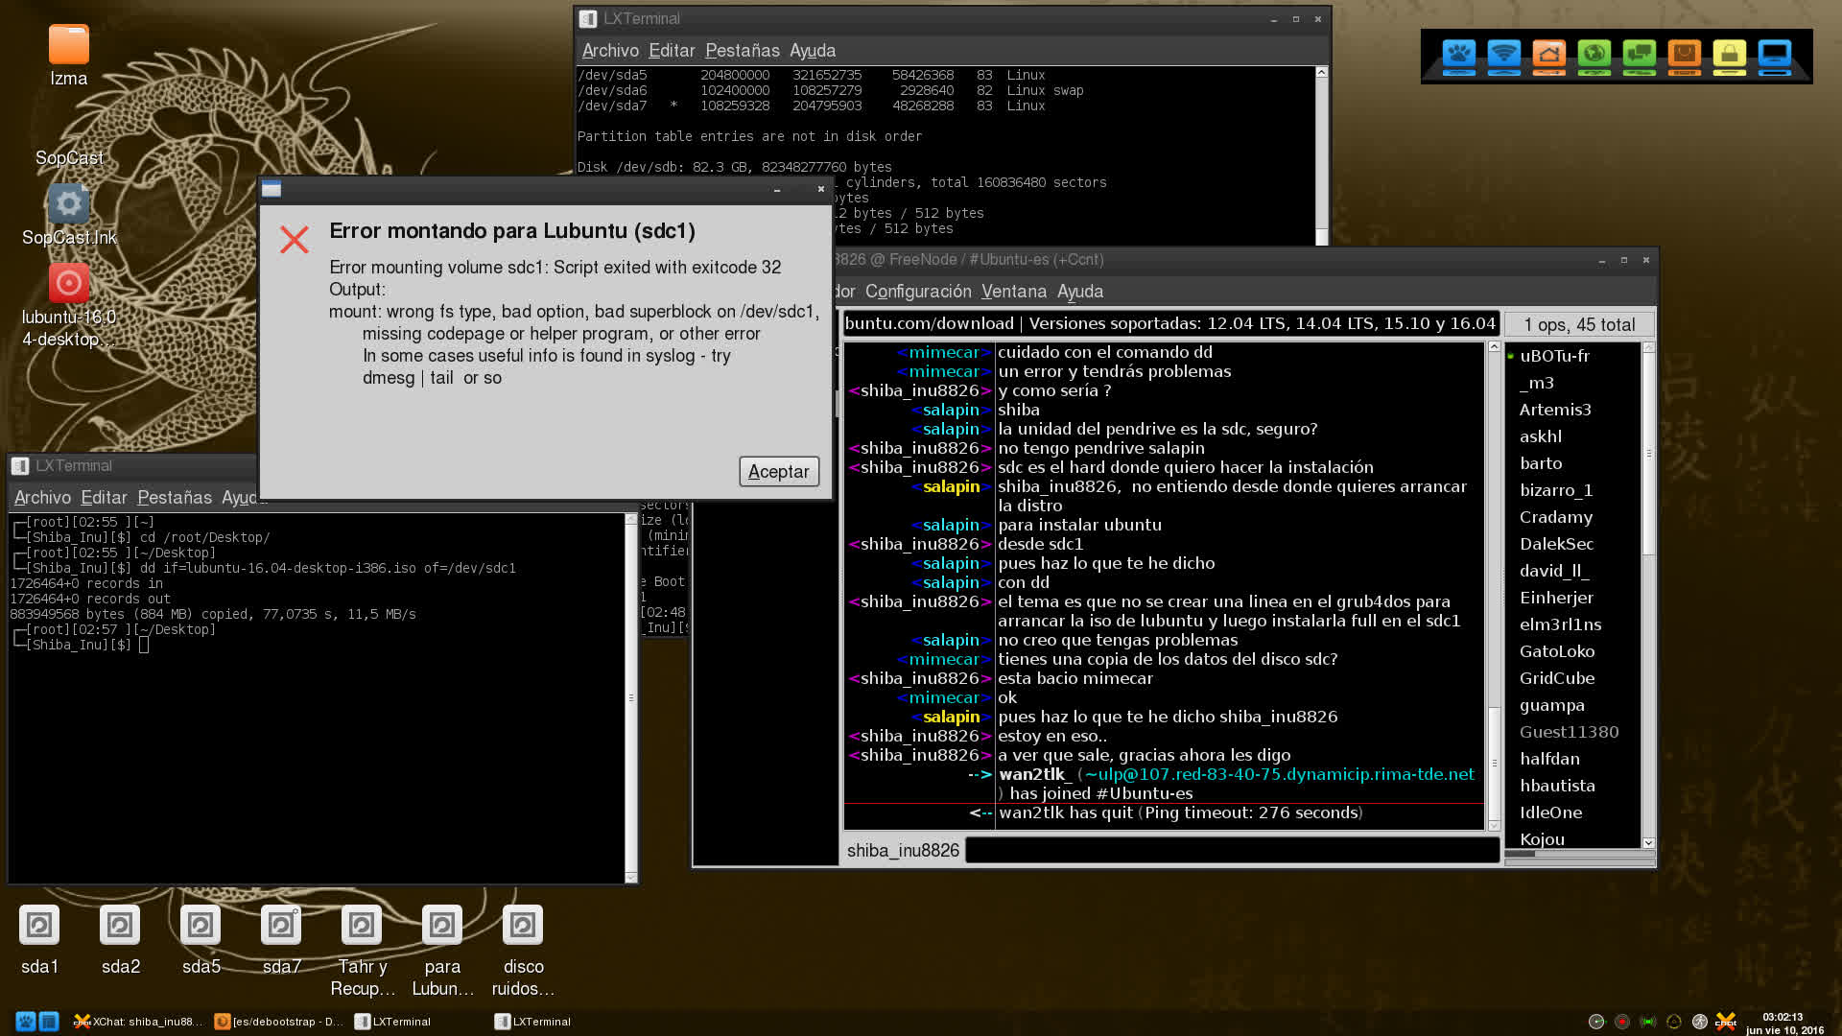This screenshot has width=1842, height=1036.
Task: Open the orange home folder dock icon
Action: click(1549, 56)
